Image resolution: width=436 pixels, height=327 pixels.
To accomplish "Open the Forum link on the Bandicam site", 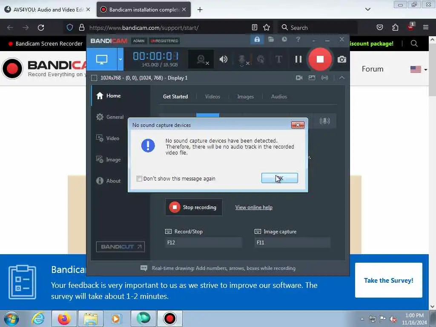I will click(372, 69).
